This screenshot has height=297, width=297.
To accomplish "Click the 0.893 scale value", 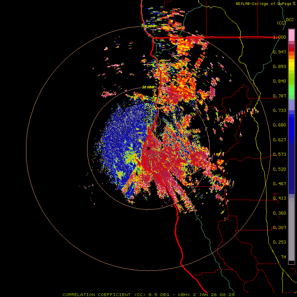I will [280, 66].
